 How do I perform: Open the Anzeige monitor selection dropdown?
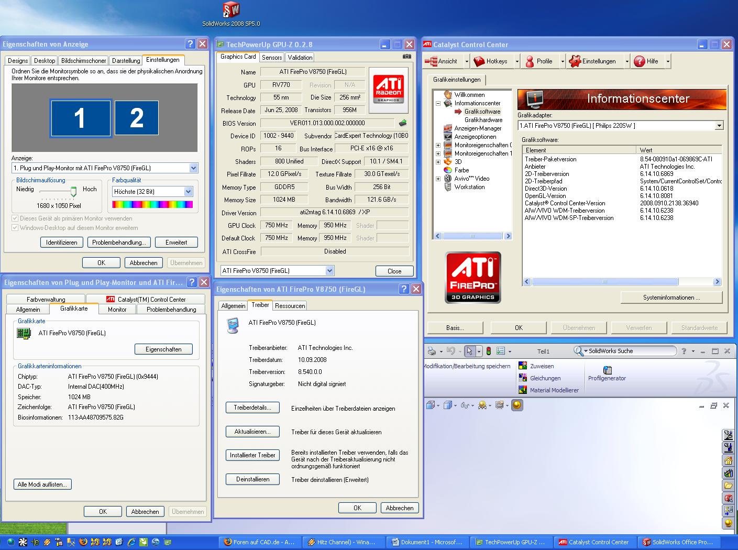pos(193,168)
